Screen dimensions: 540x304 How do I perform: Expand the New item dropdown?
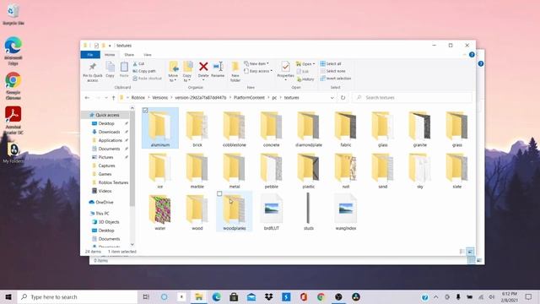(256, 64)
